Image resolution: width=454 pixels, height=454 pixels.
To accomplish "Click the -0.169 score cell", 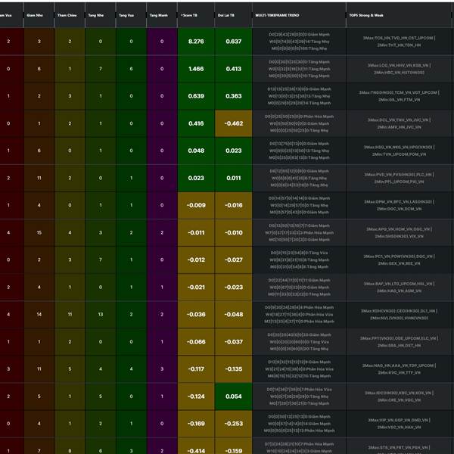I will click(196, 424).
